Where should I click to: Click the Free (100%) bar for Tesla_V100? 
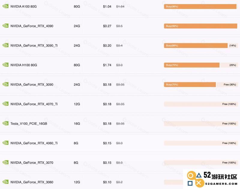(201, 124)
